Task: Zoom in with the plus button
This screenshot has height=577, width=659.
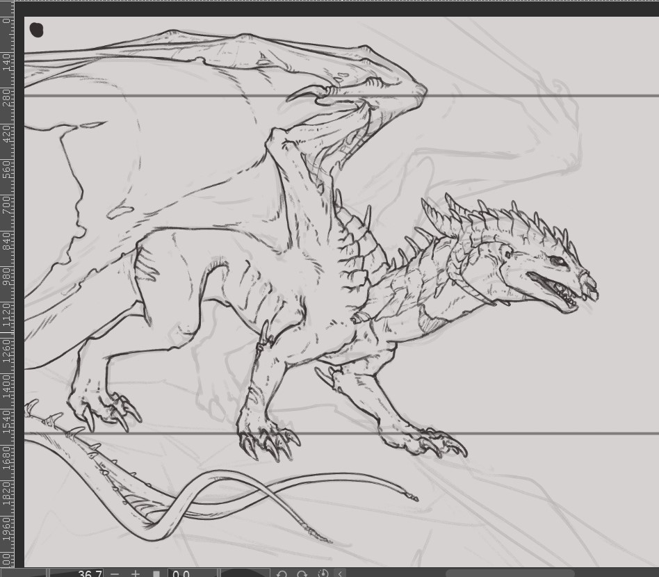Action: [x=136, y=574]
